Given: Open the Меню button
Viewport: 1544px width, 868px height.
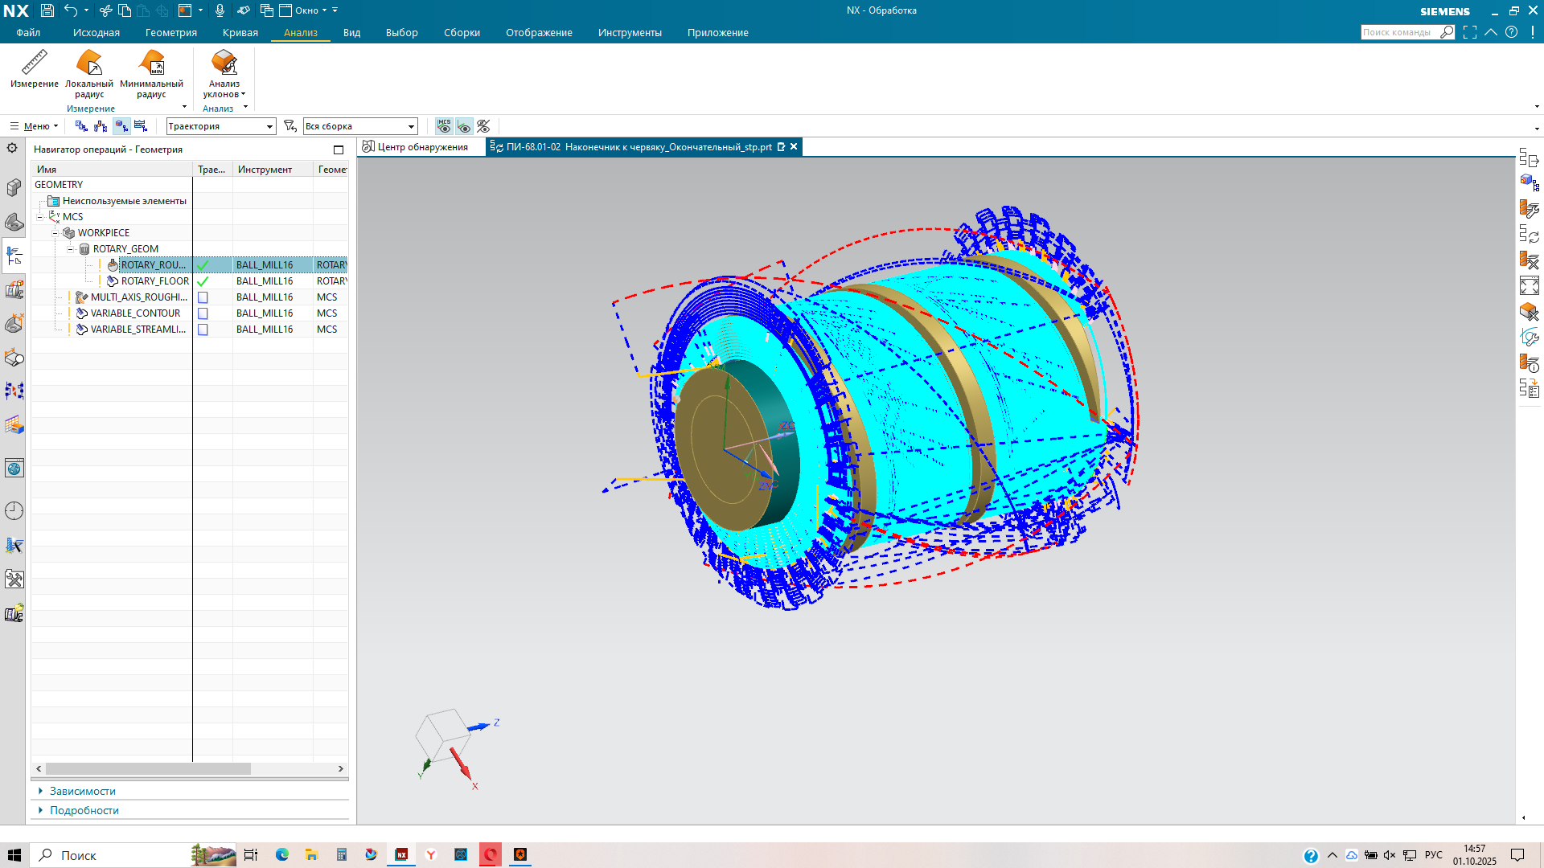Looking at the screenshot, I should [34, 126].
